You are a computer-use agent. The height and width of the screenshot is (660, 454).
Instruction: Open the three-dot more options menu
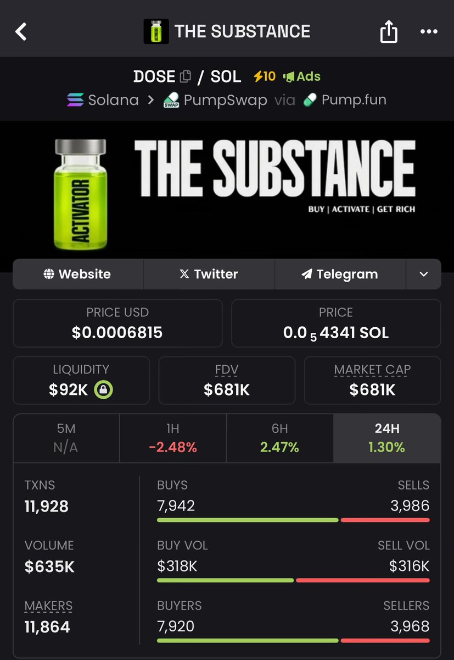click(x=429, y=31)
